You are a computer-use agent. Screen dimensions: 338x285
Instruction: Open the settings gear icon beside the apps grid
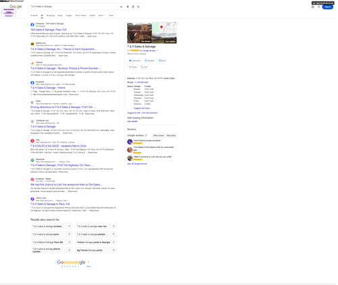pos(312,7)
